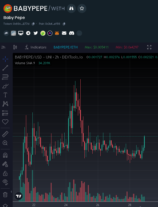This screenshot has width=158, height=207.
Task: Click the Min price label
Action: coord(127,47)
